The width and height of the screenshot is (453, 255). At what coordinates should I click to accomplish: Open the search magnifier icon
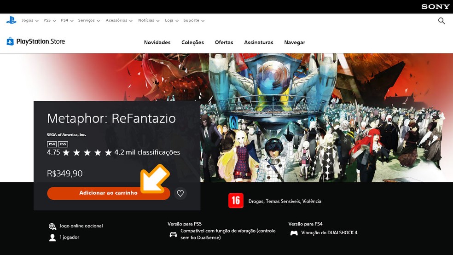[441, 21]
